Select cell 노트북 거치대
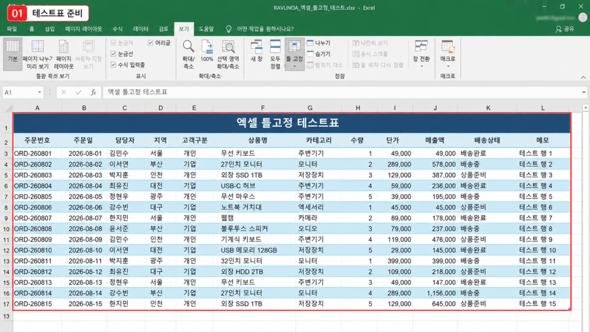 (255, 207)
